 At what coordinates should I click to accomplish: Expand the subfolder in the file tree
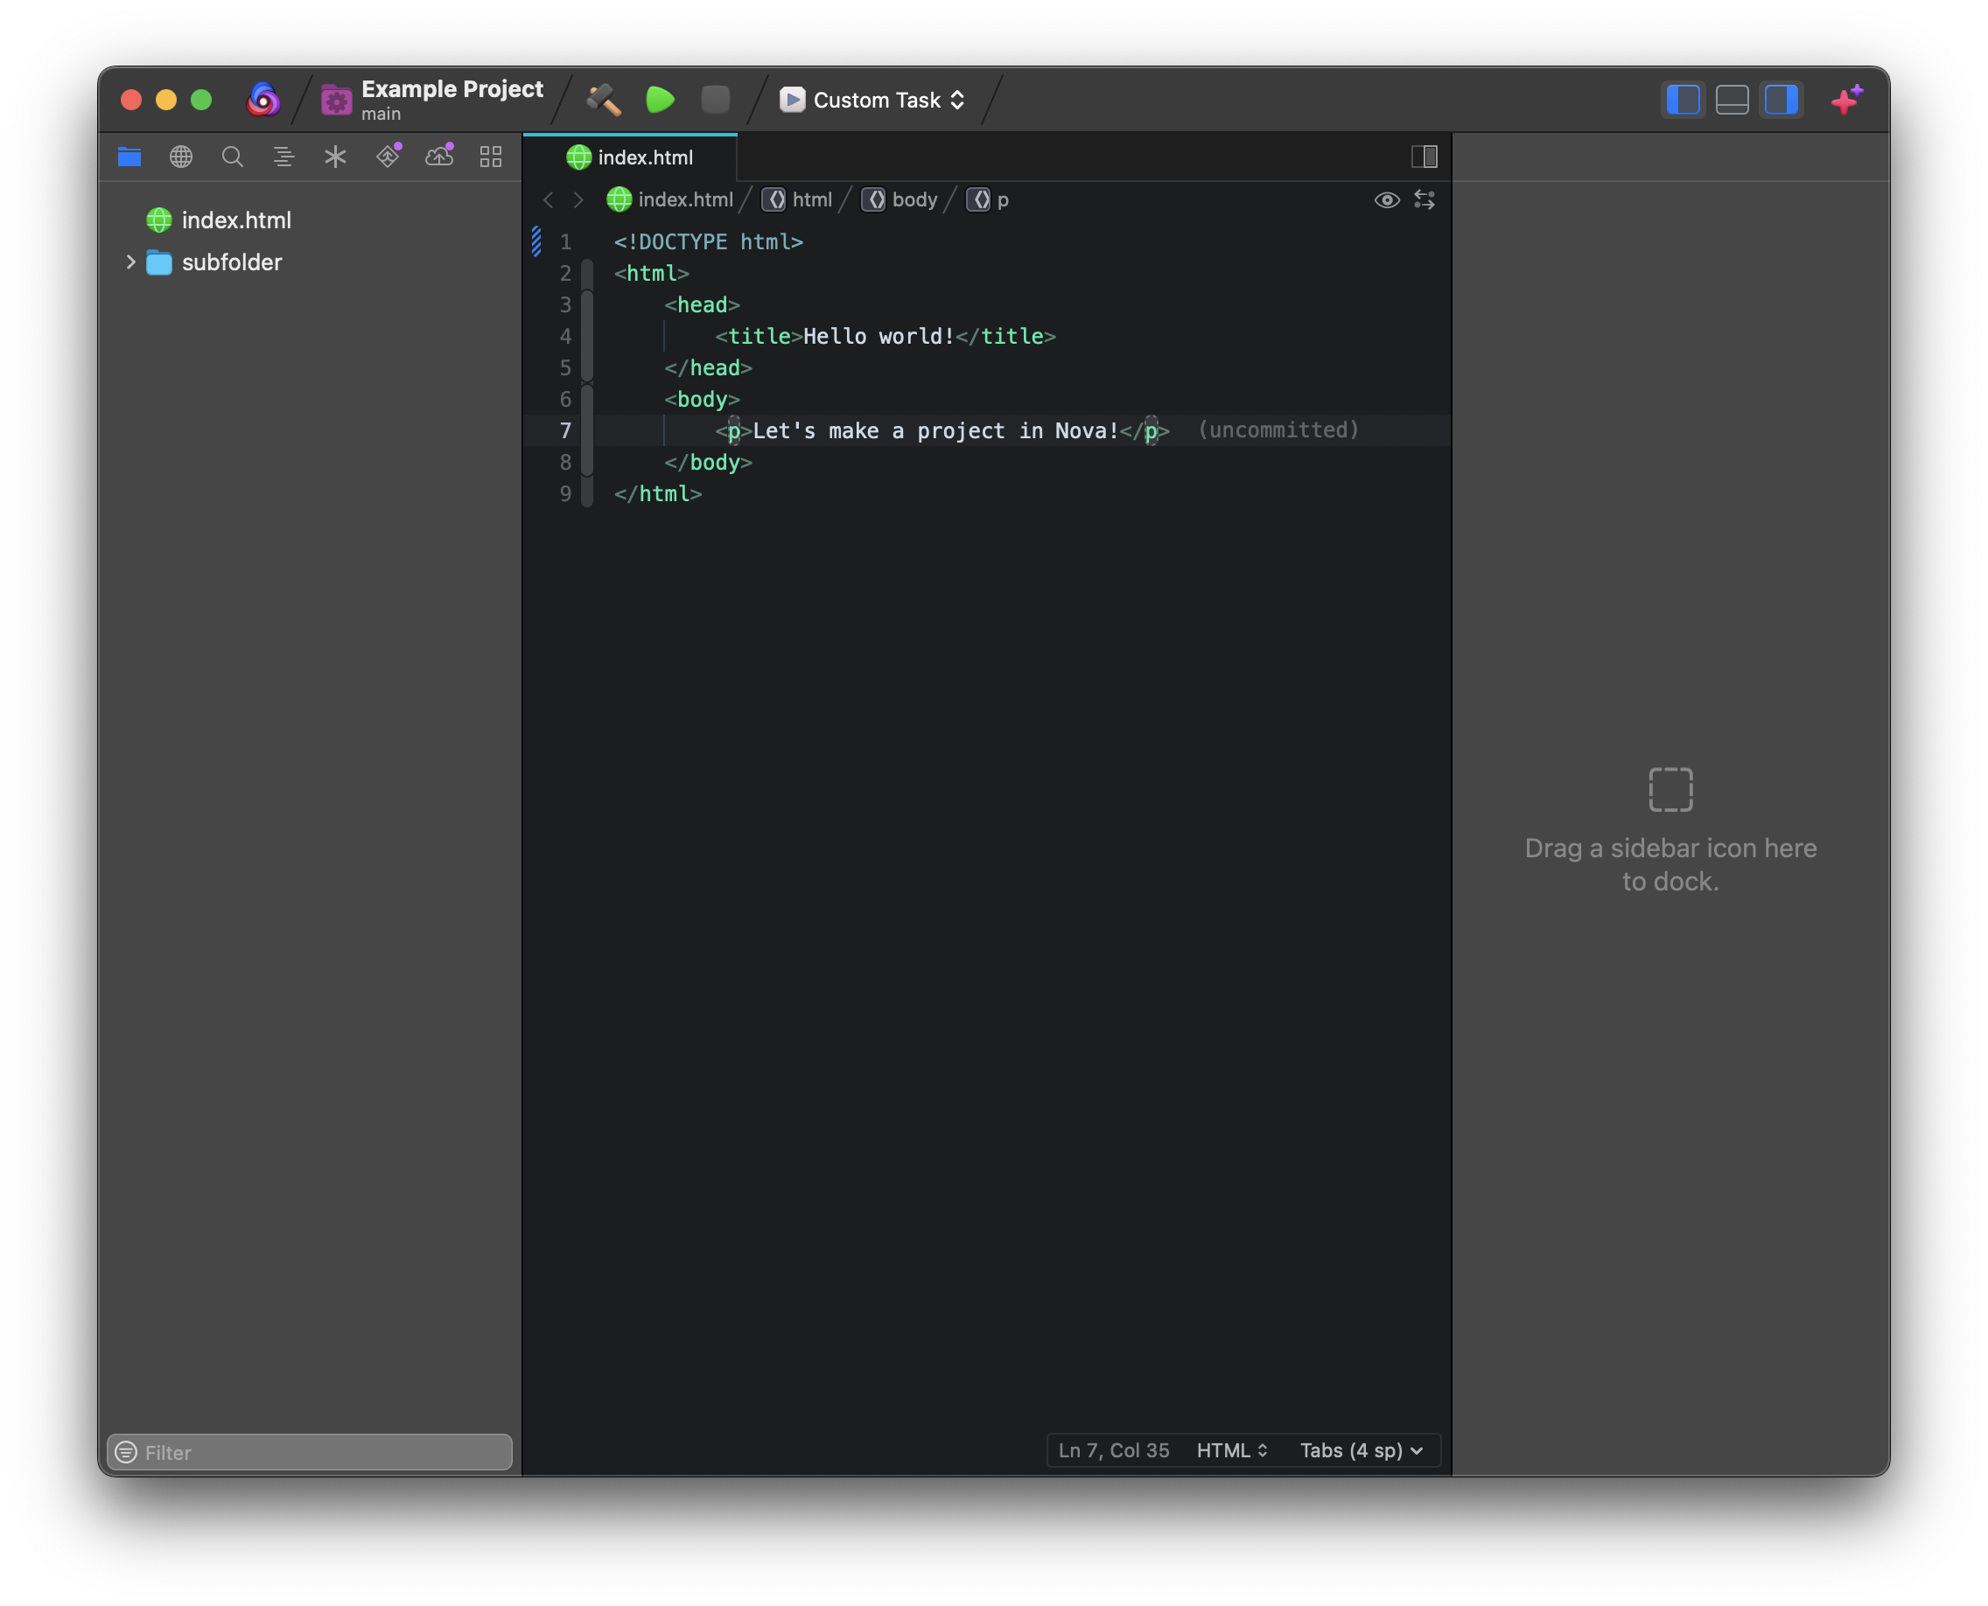point(131,262)
